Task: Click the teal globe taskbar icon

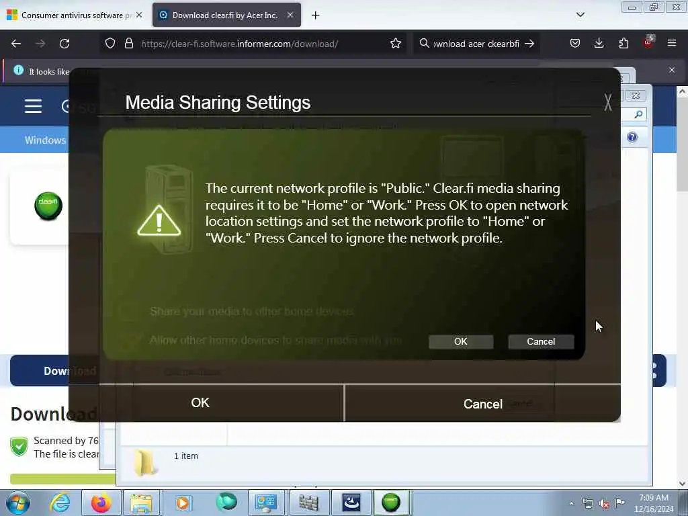Action: click(226, 502)
